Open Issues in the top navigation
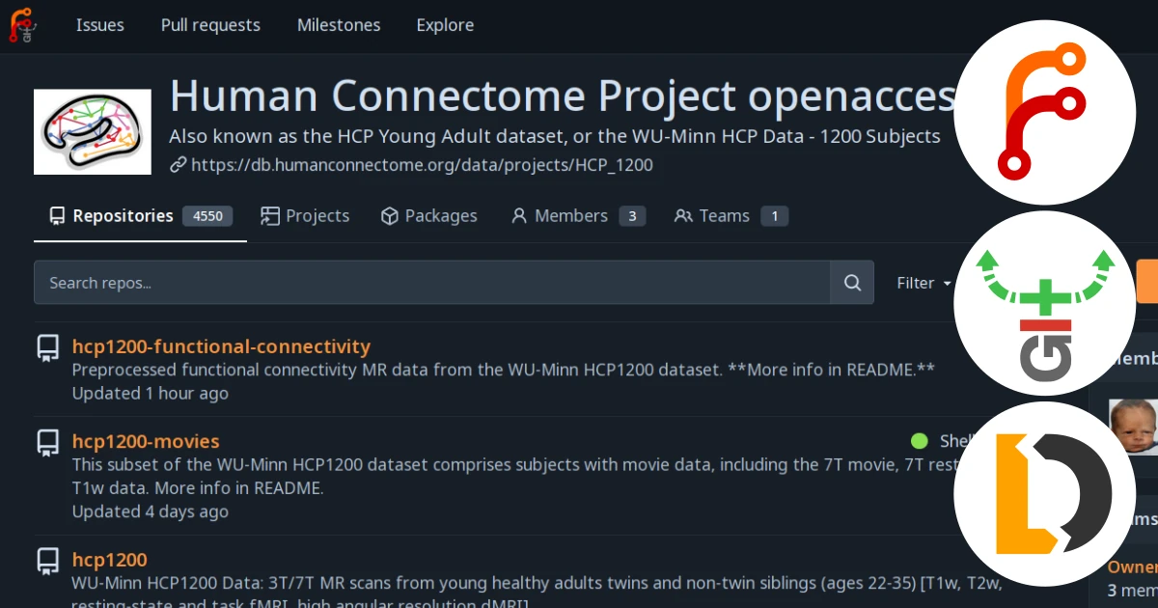This screenshot has height=608, width=1158. pos(100,25)
